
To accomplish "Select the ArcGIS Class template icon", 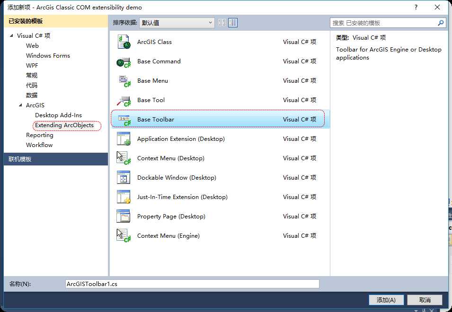I will tap(124, 42).
